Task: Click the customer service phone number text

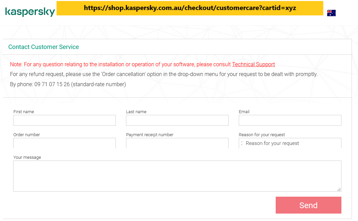Action: pos(52,84)
